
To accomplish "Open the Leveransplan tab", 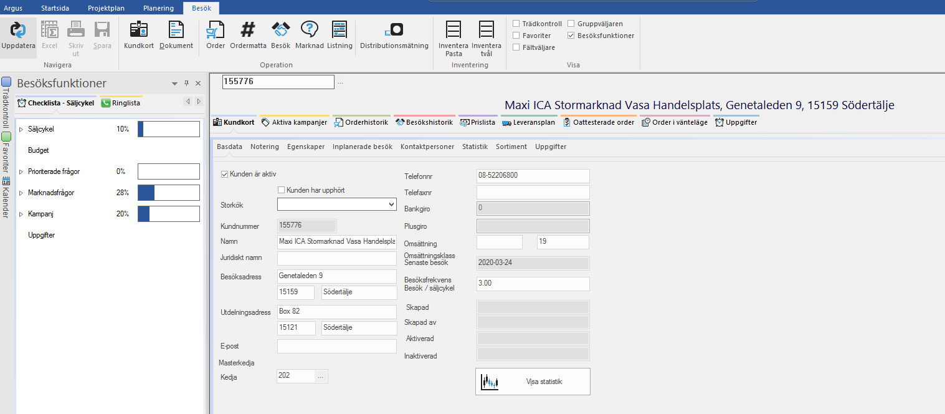I will click(x=528, y=122).
